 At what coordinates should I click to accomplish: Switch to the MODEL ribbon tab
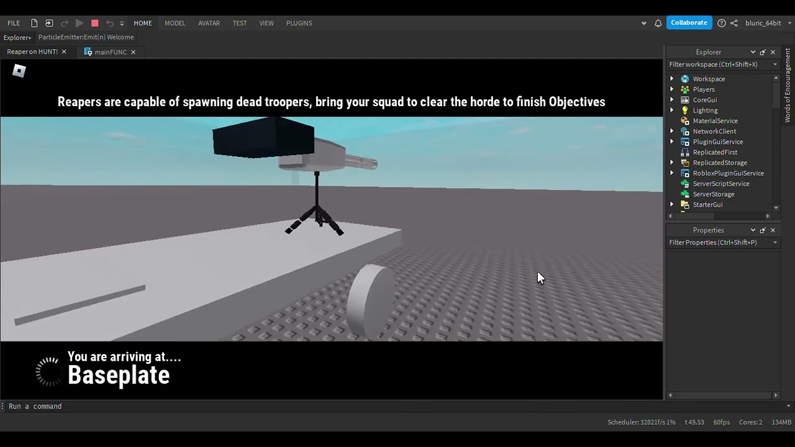[175, 23]
